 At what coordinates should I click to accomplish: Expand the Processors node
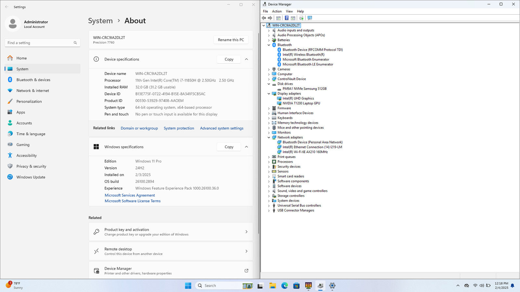pos(269,162)
